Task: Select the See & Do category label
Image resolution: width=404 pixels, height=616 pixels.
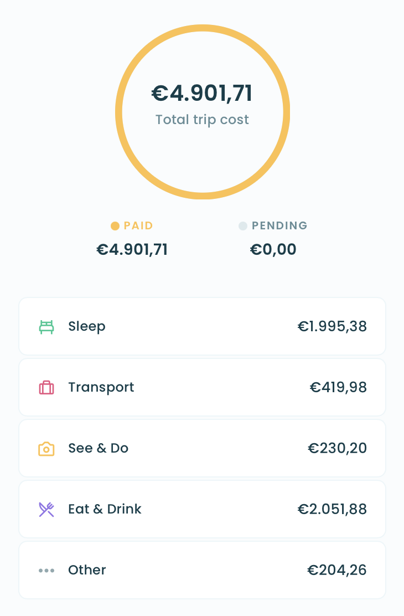Action: [x=98, y=448]
